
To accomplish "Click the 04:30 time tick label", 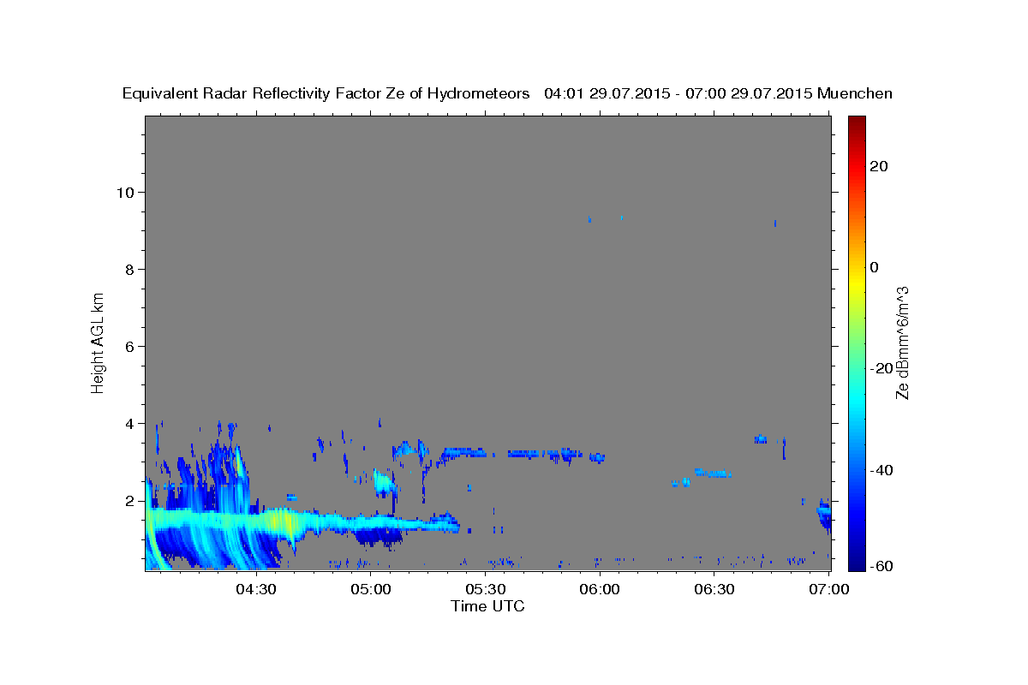I will [x=256, y=590].
